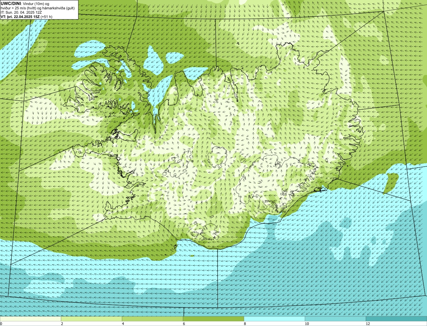Click the title line "UWC/DINI: Vindur (10m) og"
427x326 pixels.
coord(25,3)
